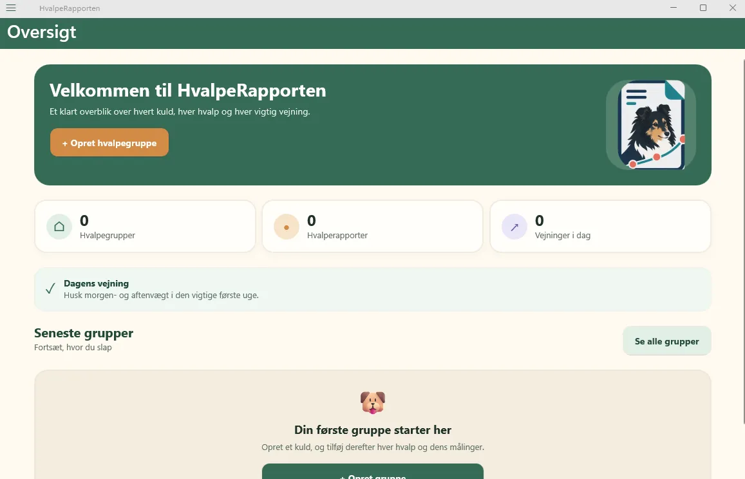The width and height of the screenshot is (745, 479).
Task: Click the 'Seneste grupper' heading
Action: 84,333
